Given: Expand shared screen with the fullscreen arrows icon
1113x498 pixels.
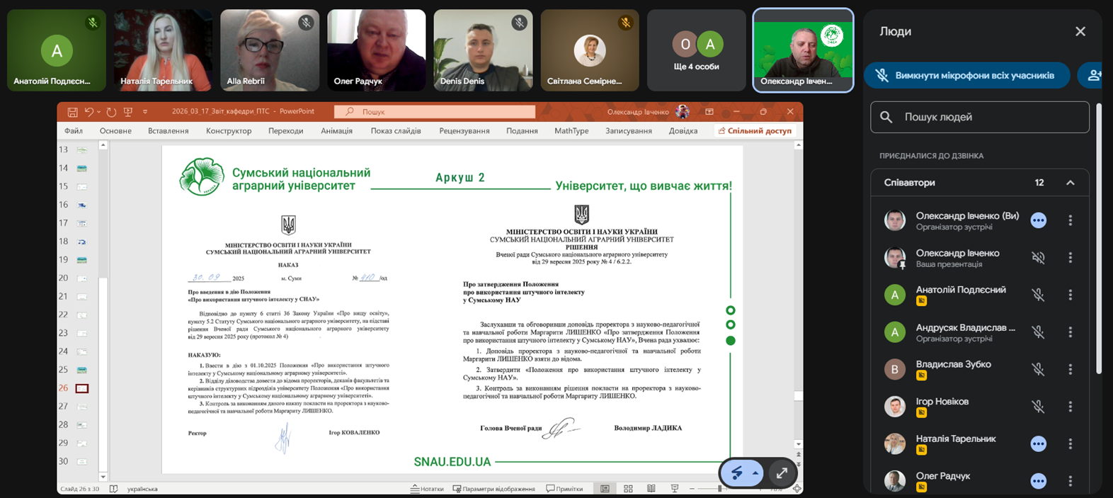Looking at the screenshot, I should pos(782,473).
